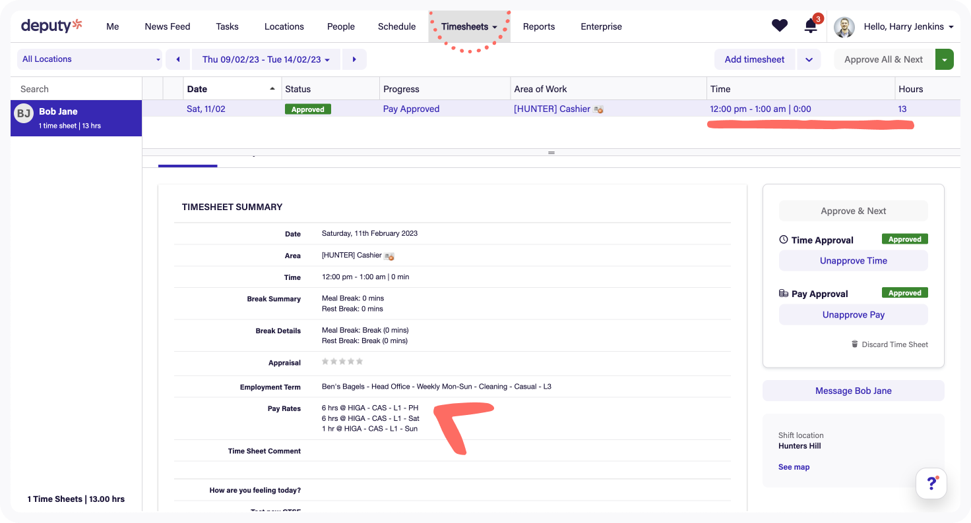Open the shift map via See map
Image resolution: width=971 pixels, height=523 pixels.
click(x=794, y=466)
